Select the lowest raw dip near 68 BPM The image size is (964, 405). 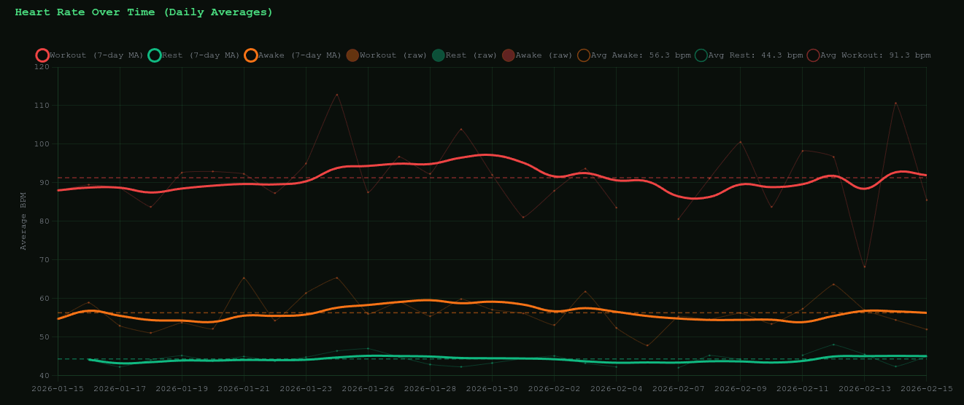864,267
